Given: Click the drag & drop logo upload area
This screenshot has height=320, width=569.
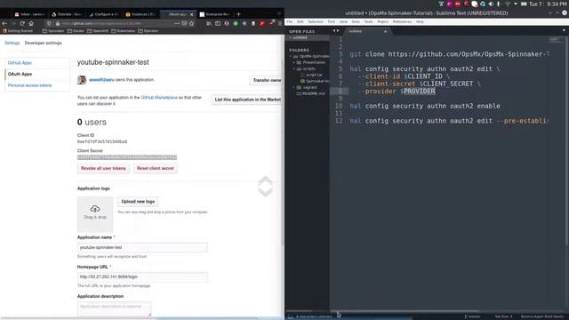Looking at the screenshot, I should click(95, 214).
